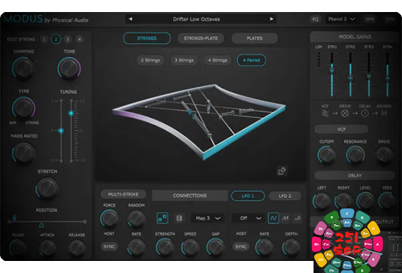Click the Gap knob
Image resolution: width=402 pixels, height=273 pixels.
tap(216, 247)
